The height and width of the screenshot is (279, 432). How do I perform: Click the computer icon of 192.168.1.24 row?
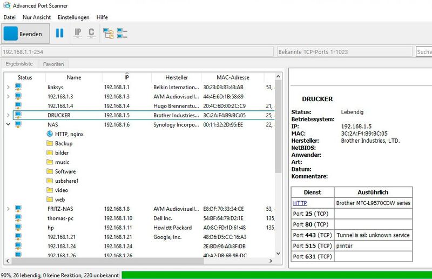point(18,246)
